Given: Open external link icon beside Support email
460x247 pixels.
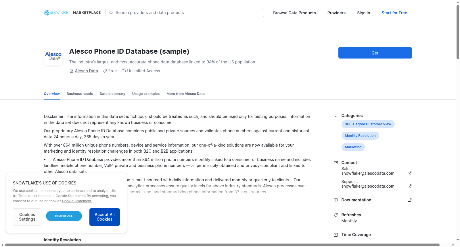Looking at the screenshot, I should coord(410,186).
